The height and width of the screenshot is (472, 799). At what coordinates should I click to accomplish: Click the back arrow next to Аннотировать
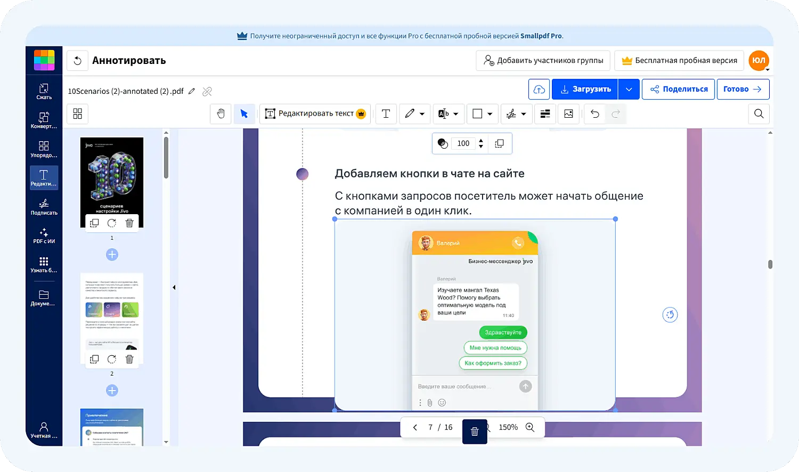[x=77, y=60]
